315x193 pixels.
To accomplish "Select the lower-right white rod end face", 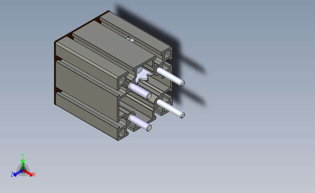I will [x=182, y=115].
